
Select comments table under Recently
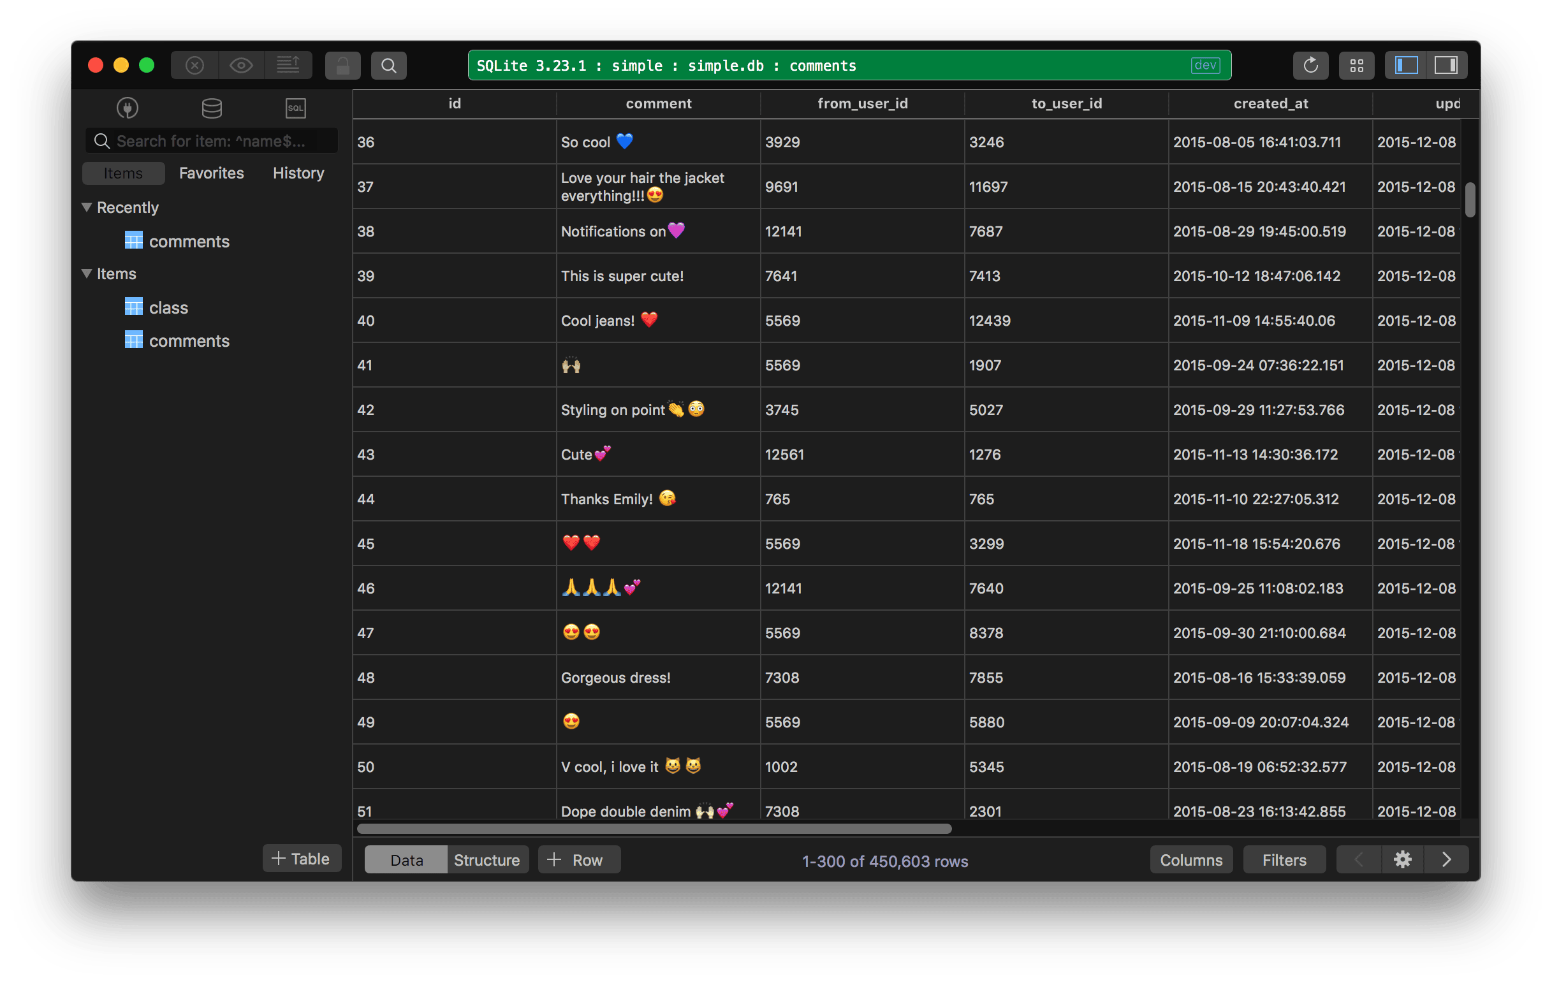[x=177, y=241]
